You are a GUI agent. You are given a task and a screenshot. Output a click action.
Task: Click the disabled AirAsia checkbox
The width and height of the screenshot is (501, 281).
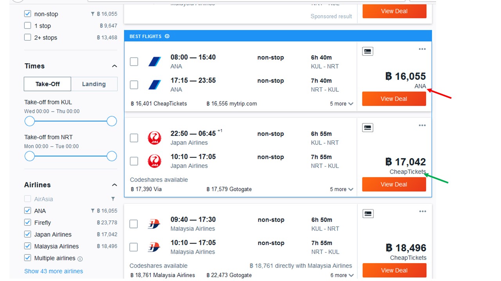(27, 199)
